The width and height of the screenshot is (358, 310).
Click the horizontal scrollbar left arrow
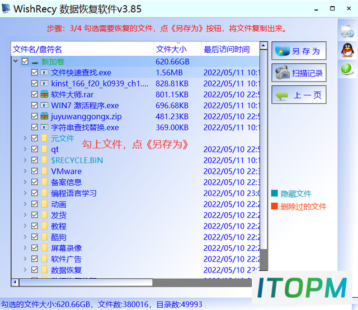click(15, 283)
